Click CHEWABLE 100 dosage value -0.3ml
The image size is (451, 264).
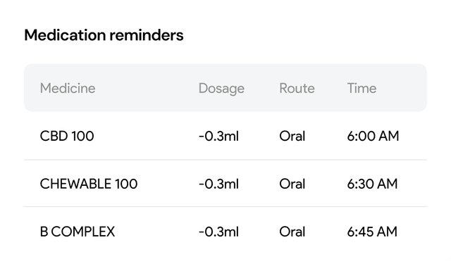pos(218,184)
